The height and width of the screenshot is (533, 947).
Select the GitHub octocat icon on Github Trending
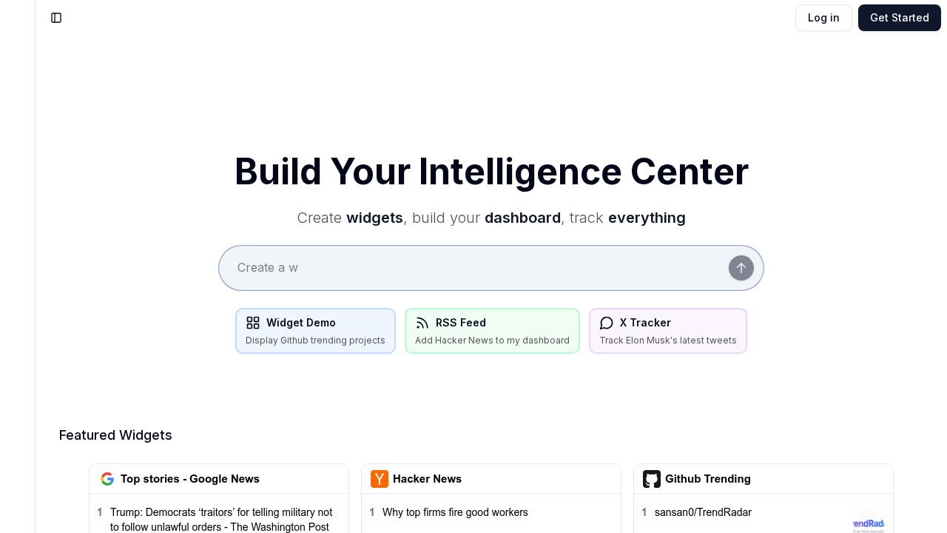coord(652,478)
